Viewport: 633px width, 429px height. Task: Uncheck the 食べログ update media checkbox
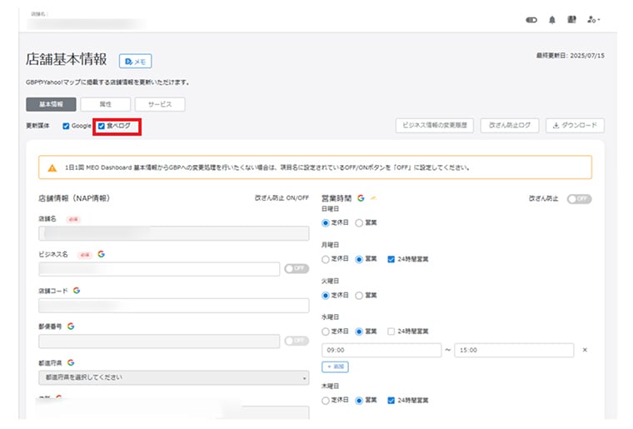[102, 126]
